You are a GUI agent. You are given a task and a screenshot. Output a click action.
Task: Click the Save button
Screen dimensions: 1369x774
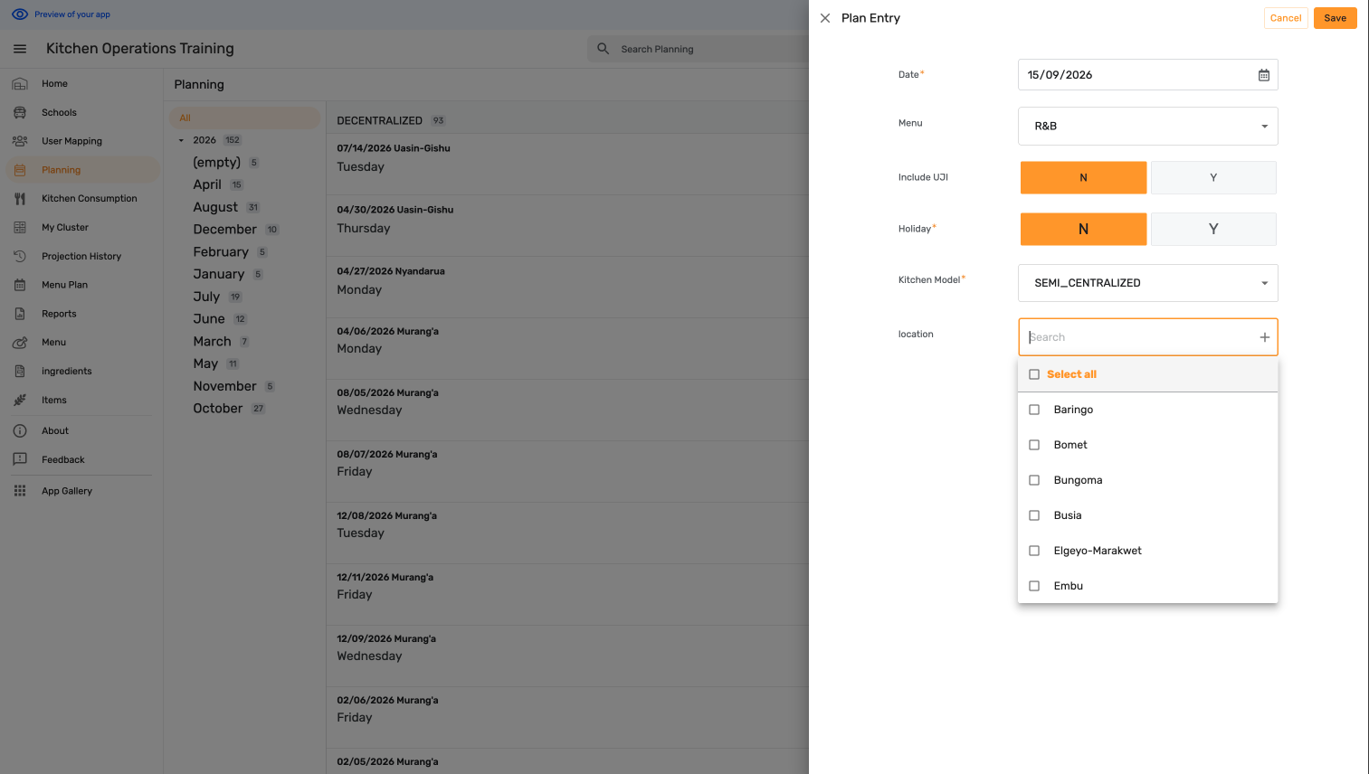coord(1336,18)
